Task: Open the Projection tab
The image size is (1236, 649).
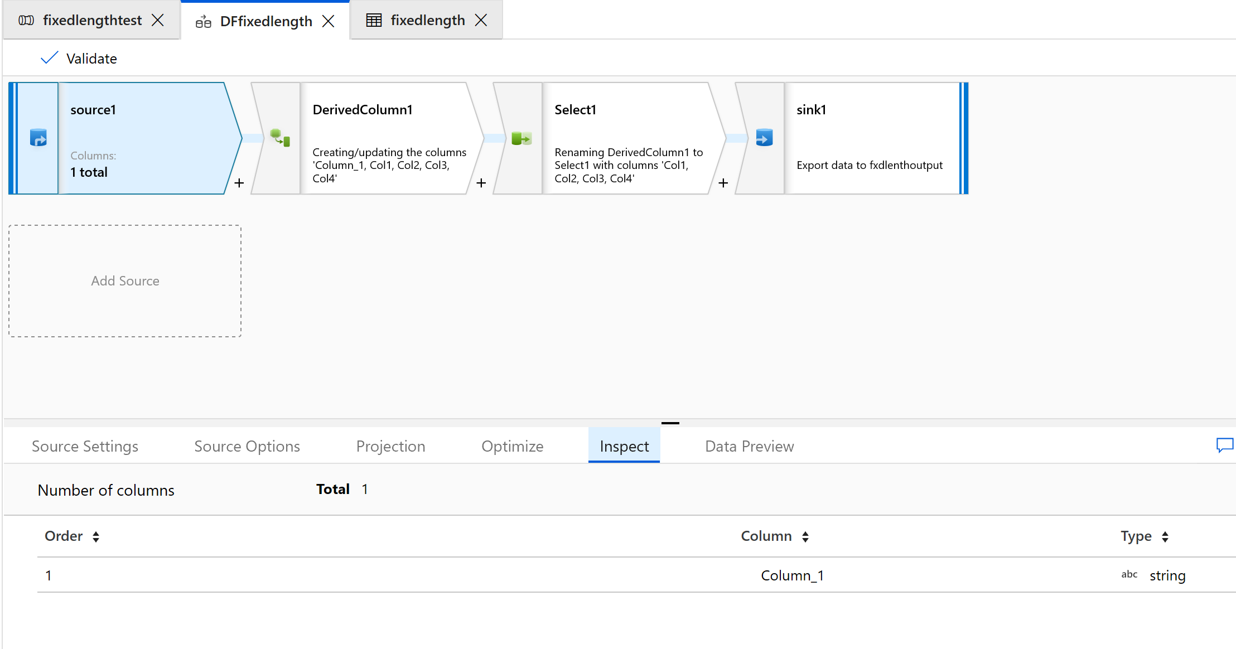Action: point(390,446)
